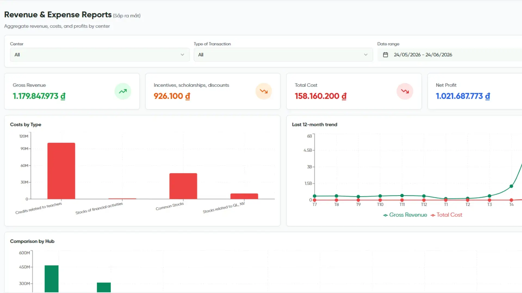The image size is (522, 293).
Task: Click the Type of Transaction chevron arrow
Action: click(366, 55)
